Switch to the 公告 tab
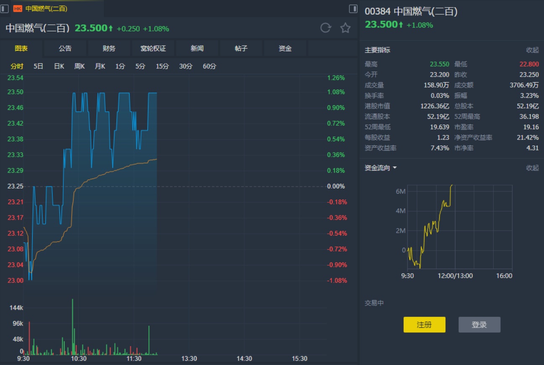The height and width of the screenshot is (365, 544). pos(65,49)
